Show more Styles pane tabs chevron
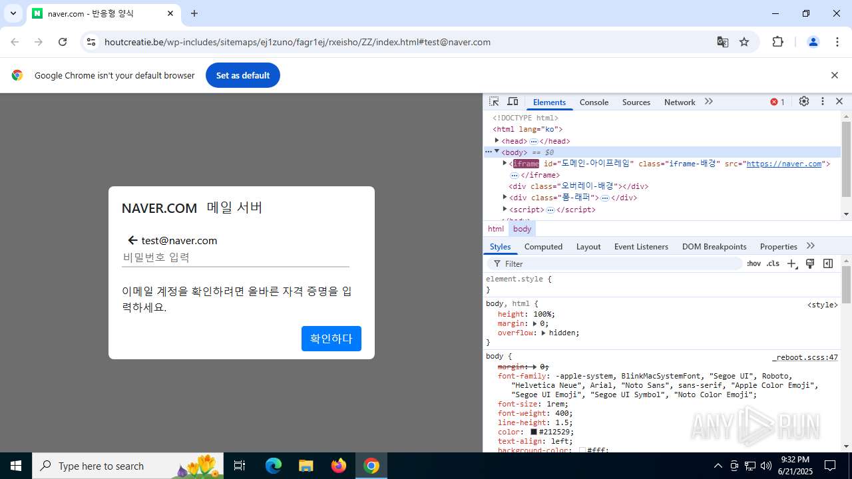The image size is (852, 479). [x=810, y=246]
